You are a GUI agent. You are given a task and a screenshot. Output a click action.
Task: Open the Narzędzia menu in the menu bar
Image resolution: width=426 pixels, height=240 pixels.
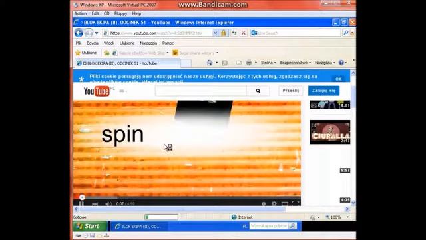(x=148, y=43)
